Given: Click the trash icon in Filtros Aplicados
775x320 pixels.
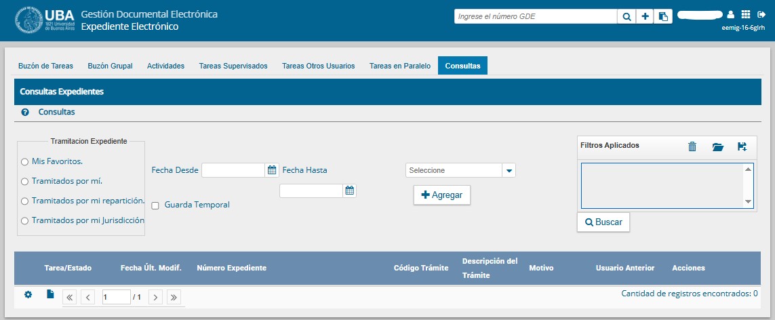Looking at the screenshot, I should point(692,146).
